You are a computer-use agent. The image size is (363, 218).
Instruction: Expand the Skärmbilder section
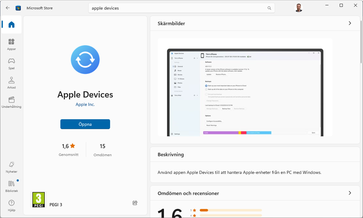(350, 23)
